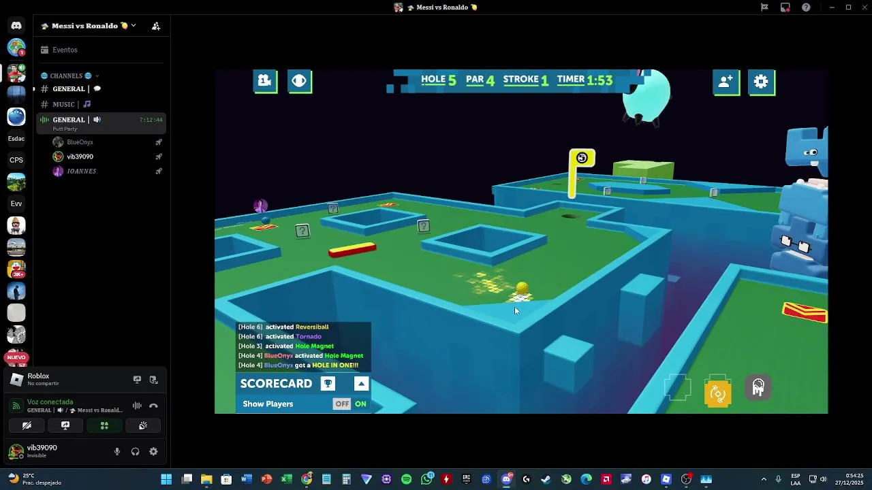
Task: Click the Roblox game invite icon
Action: pyautogui.click(x=153, y=380)
